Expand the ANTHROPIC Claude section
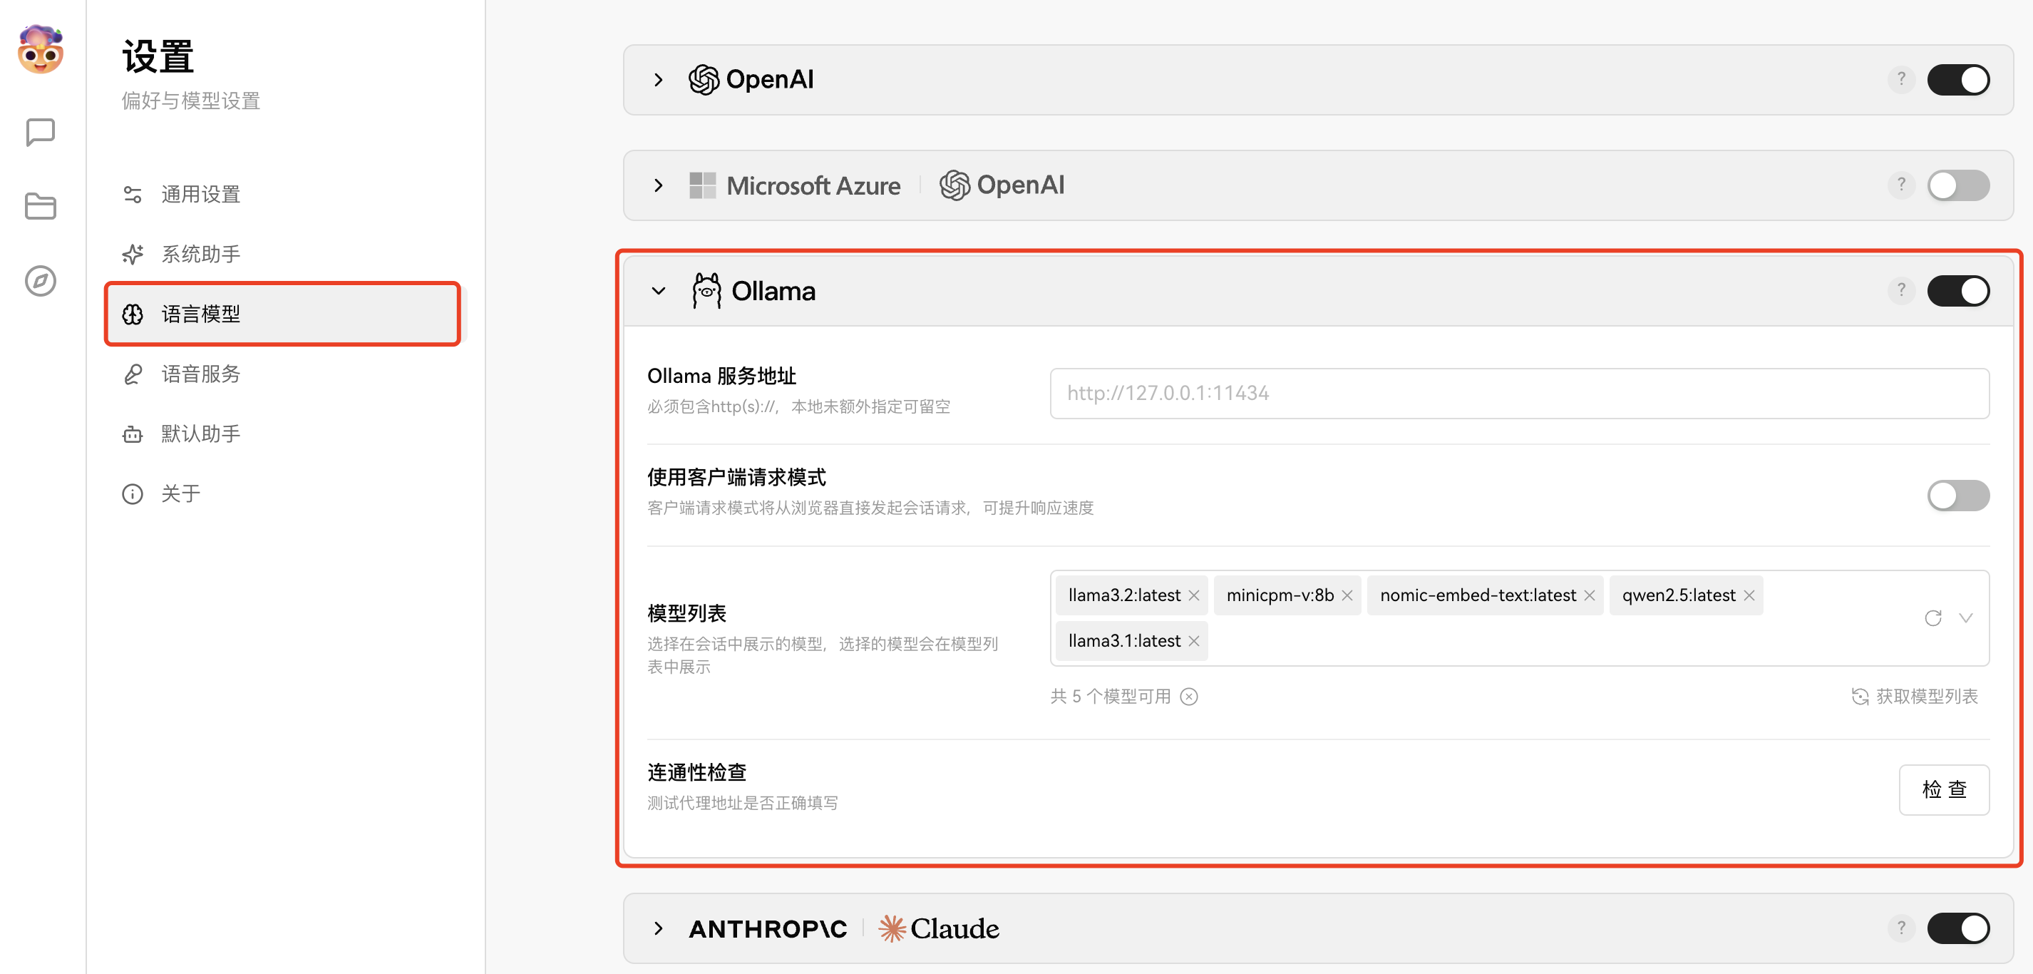 pyautogui.click(x=659, y=929)
